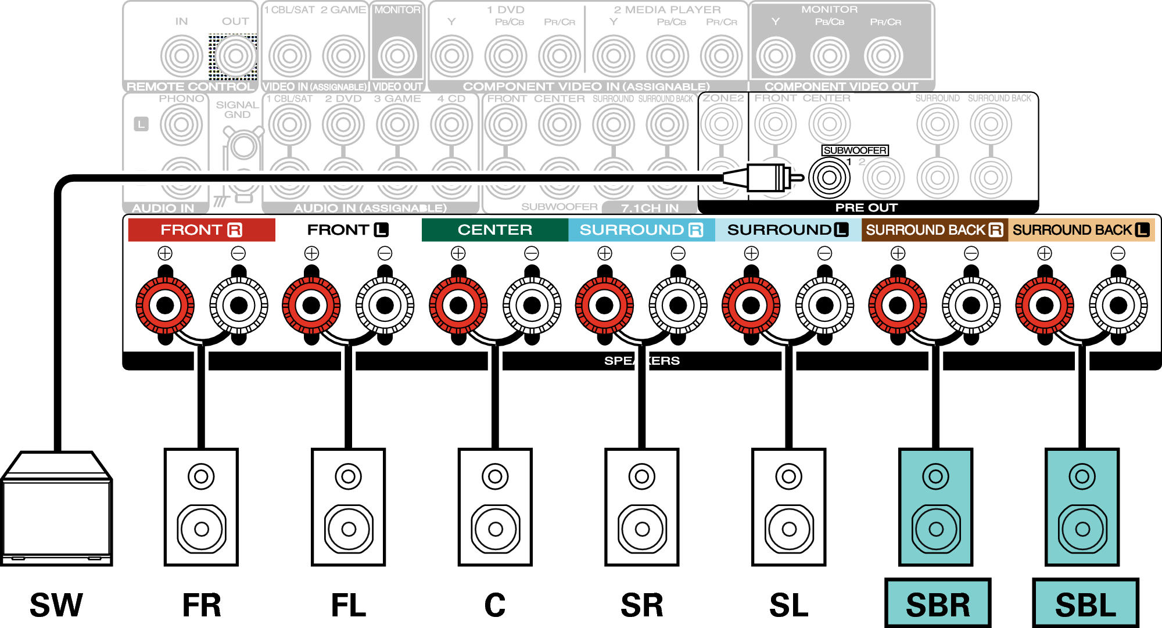
Task: Click the SBL speaker label
Action: [1084, 604]
